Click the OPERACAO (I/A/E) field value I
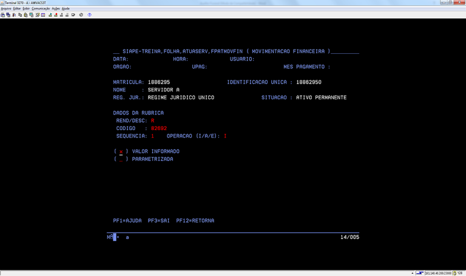Screen dimensions: 466x276 coord(225,136)
